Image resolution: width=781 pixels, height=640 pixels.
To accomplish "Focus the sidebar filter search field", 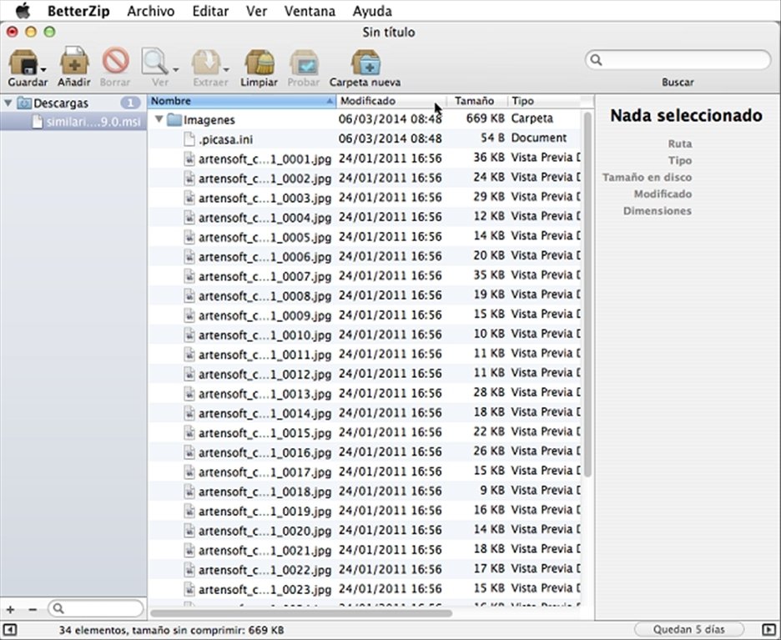I will [x=96, y=608].
